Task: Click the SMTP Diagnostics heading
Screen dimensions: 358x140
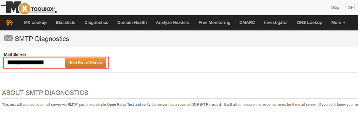Action: (42, 39)
